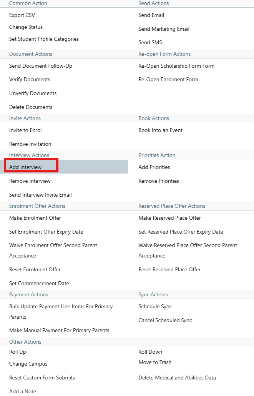Click Re-Open Enrolment Form
This screenshot has width=254, height=396.
coord(168,80)
